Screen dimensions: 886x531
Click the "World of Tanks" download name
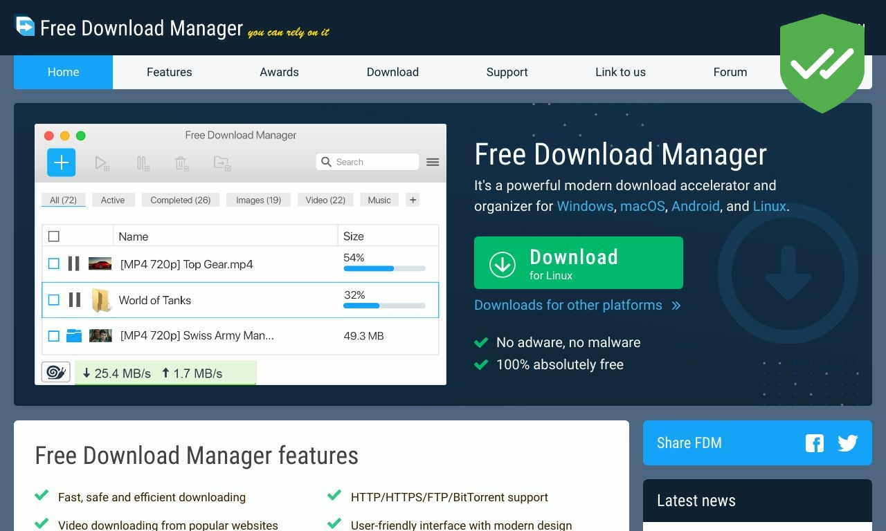click(x=155, y=300)
